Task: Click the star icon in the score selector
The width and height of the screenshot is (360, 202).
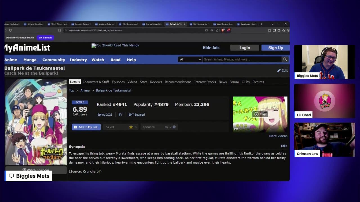Action: [x=131, y=127]
